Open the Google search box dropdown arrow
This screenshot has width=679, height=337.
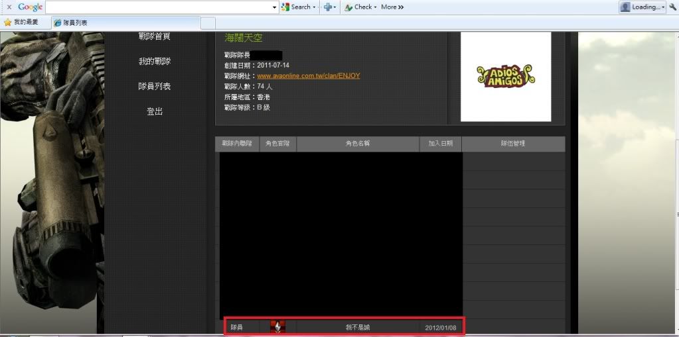275,7
